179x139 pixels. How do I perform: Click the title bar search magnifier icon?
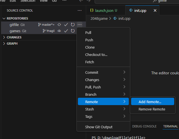click(x=155, y=1)
